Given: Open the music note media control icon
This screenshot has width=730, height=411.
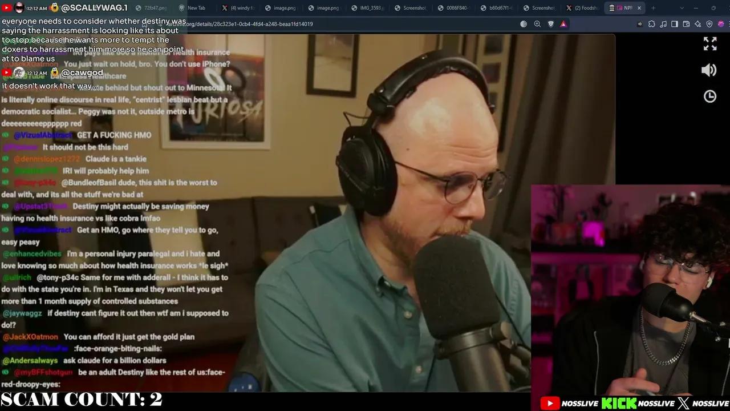Looking at the screenshot, I should (x=663, y=24).
